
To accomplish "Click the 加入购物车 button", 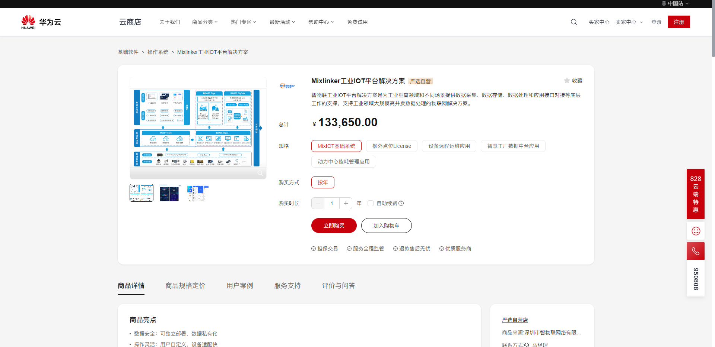I will tap(387, 226).
